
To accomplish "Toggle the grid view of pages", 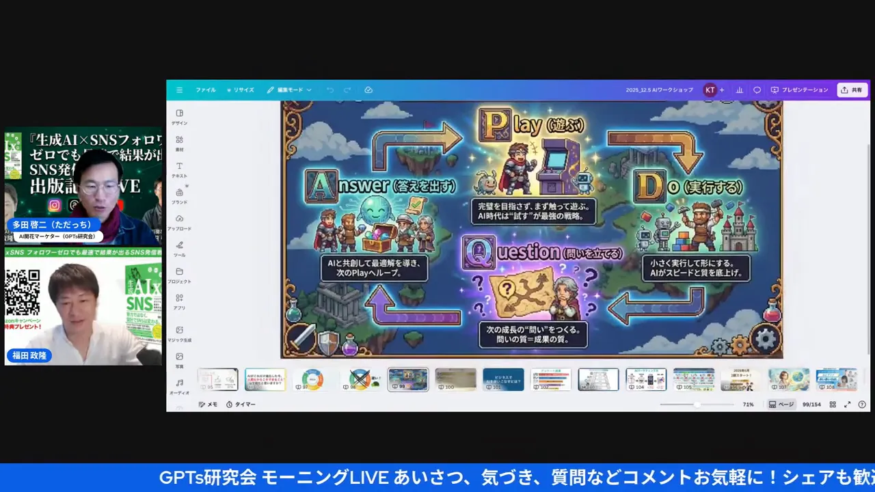I will [x=833, y=404].
